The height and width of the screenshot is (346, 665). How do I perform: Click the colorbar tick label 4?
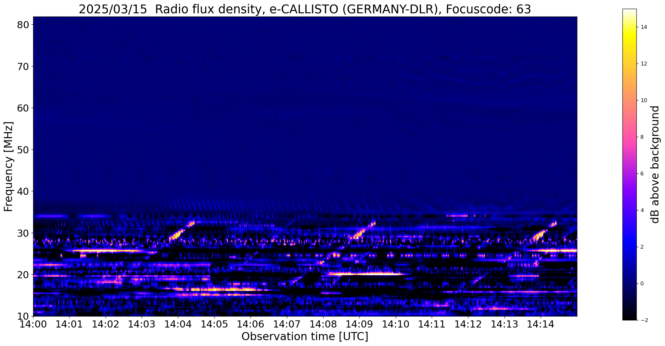tap(642, 210)
